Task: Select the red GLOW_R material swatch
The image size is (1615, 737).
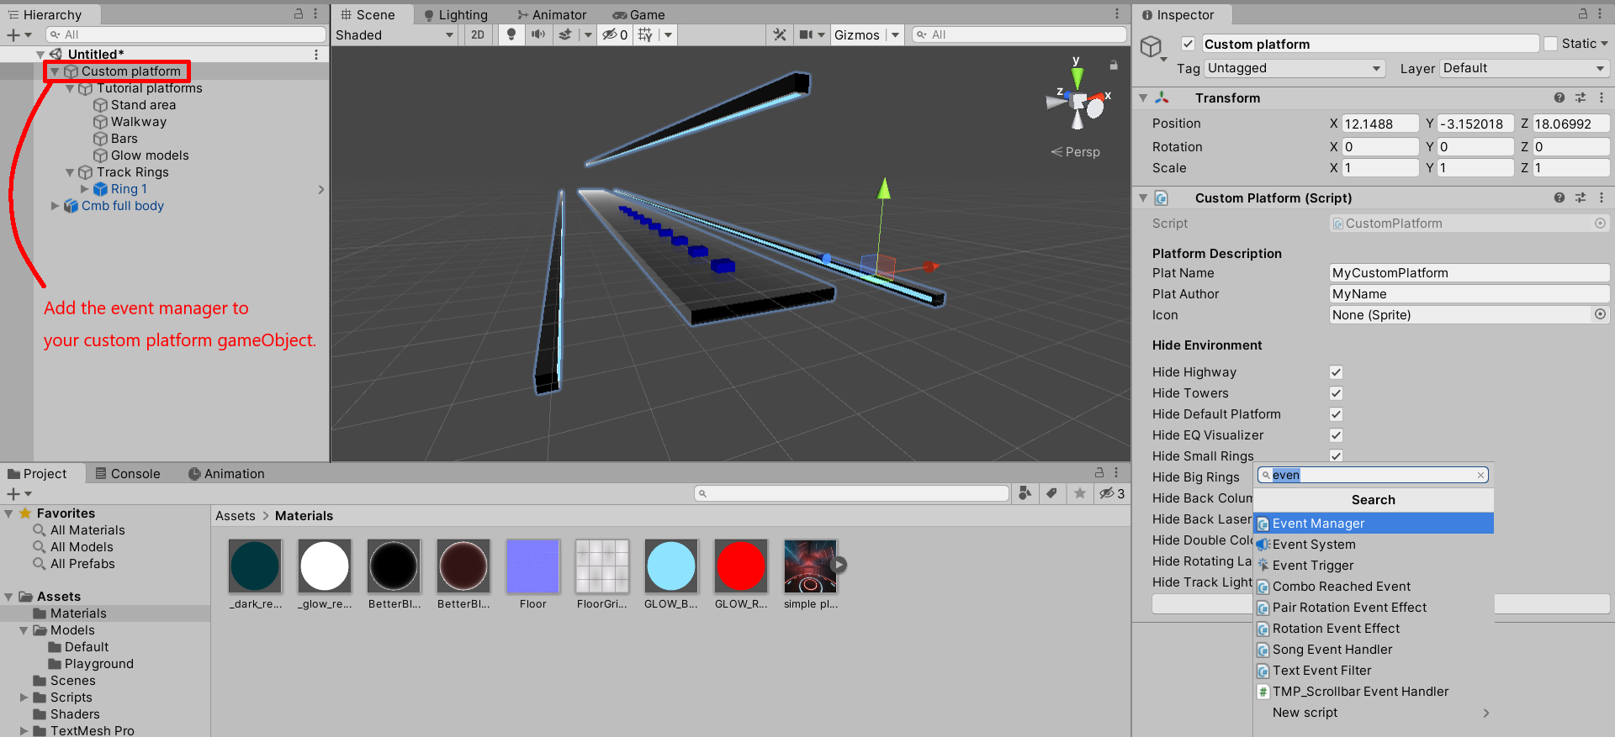Action: click(740, 566)
